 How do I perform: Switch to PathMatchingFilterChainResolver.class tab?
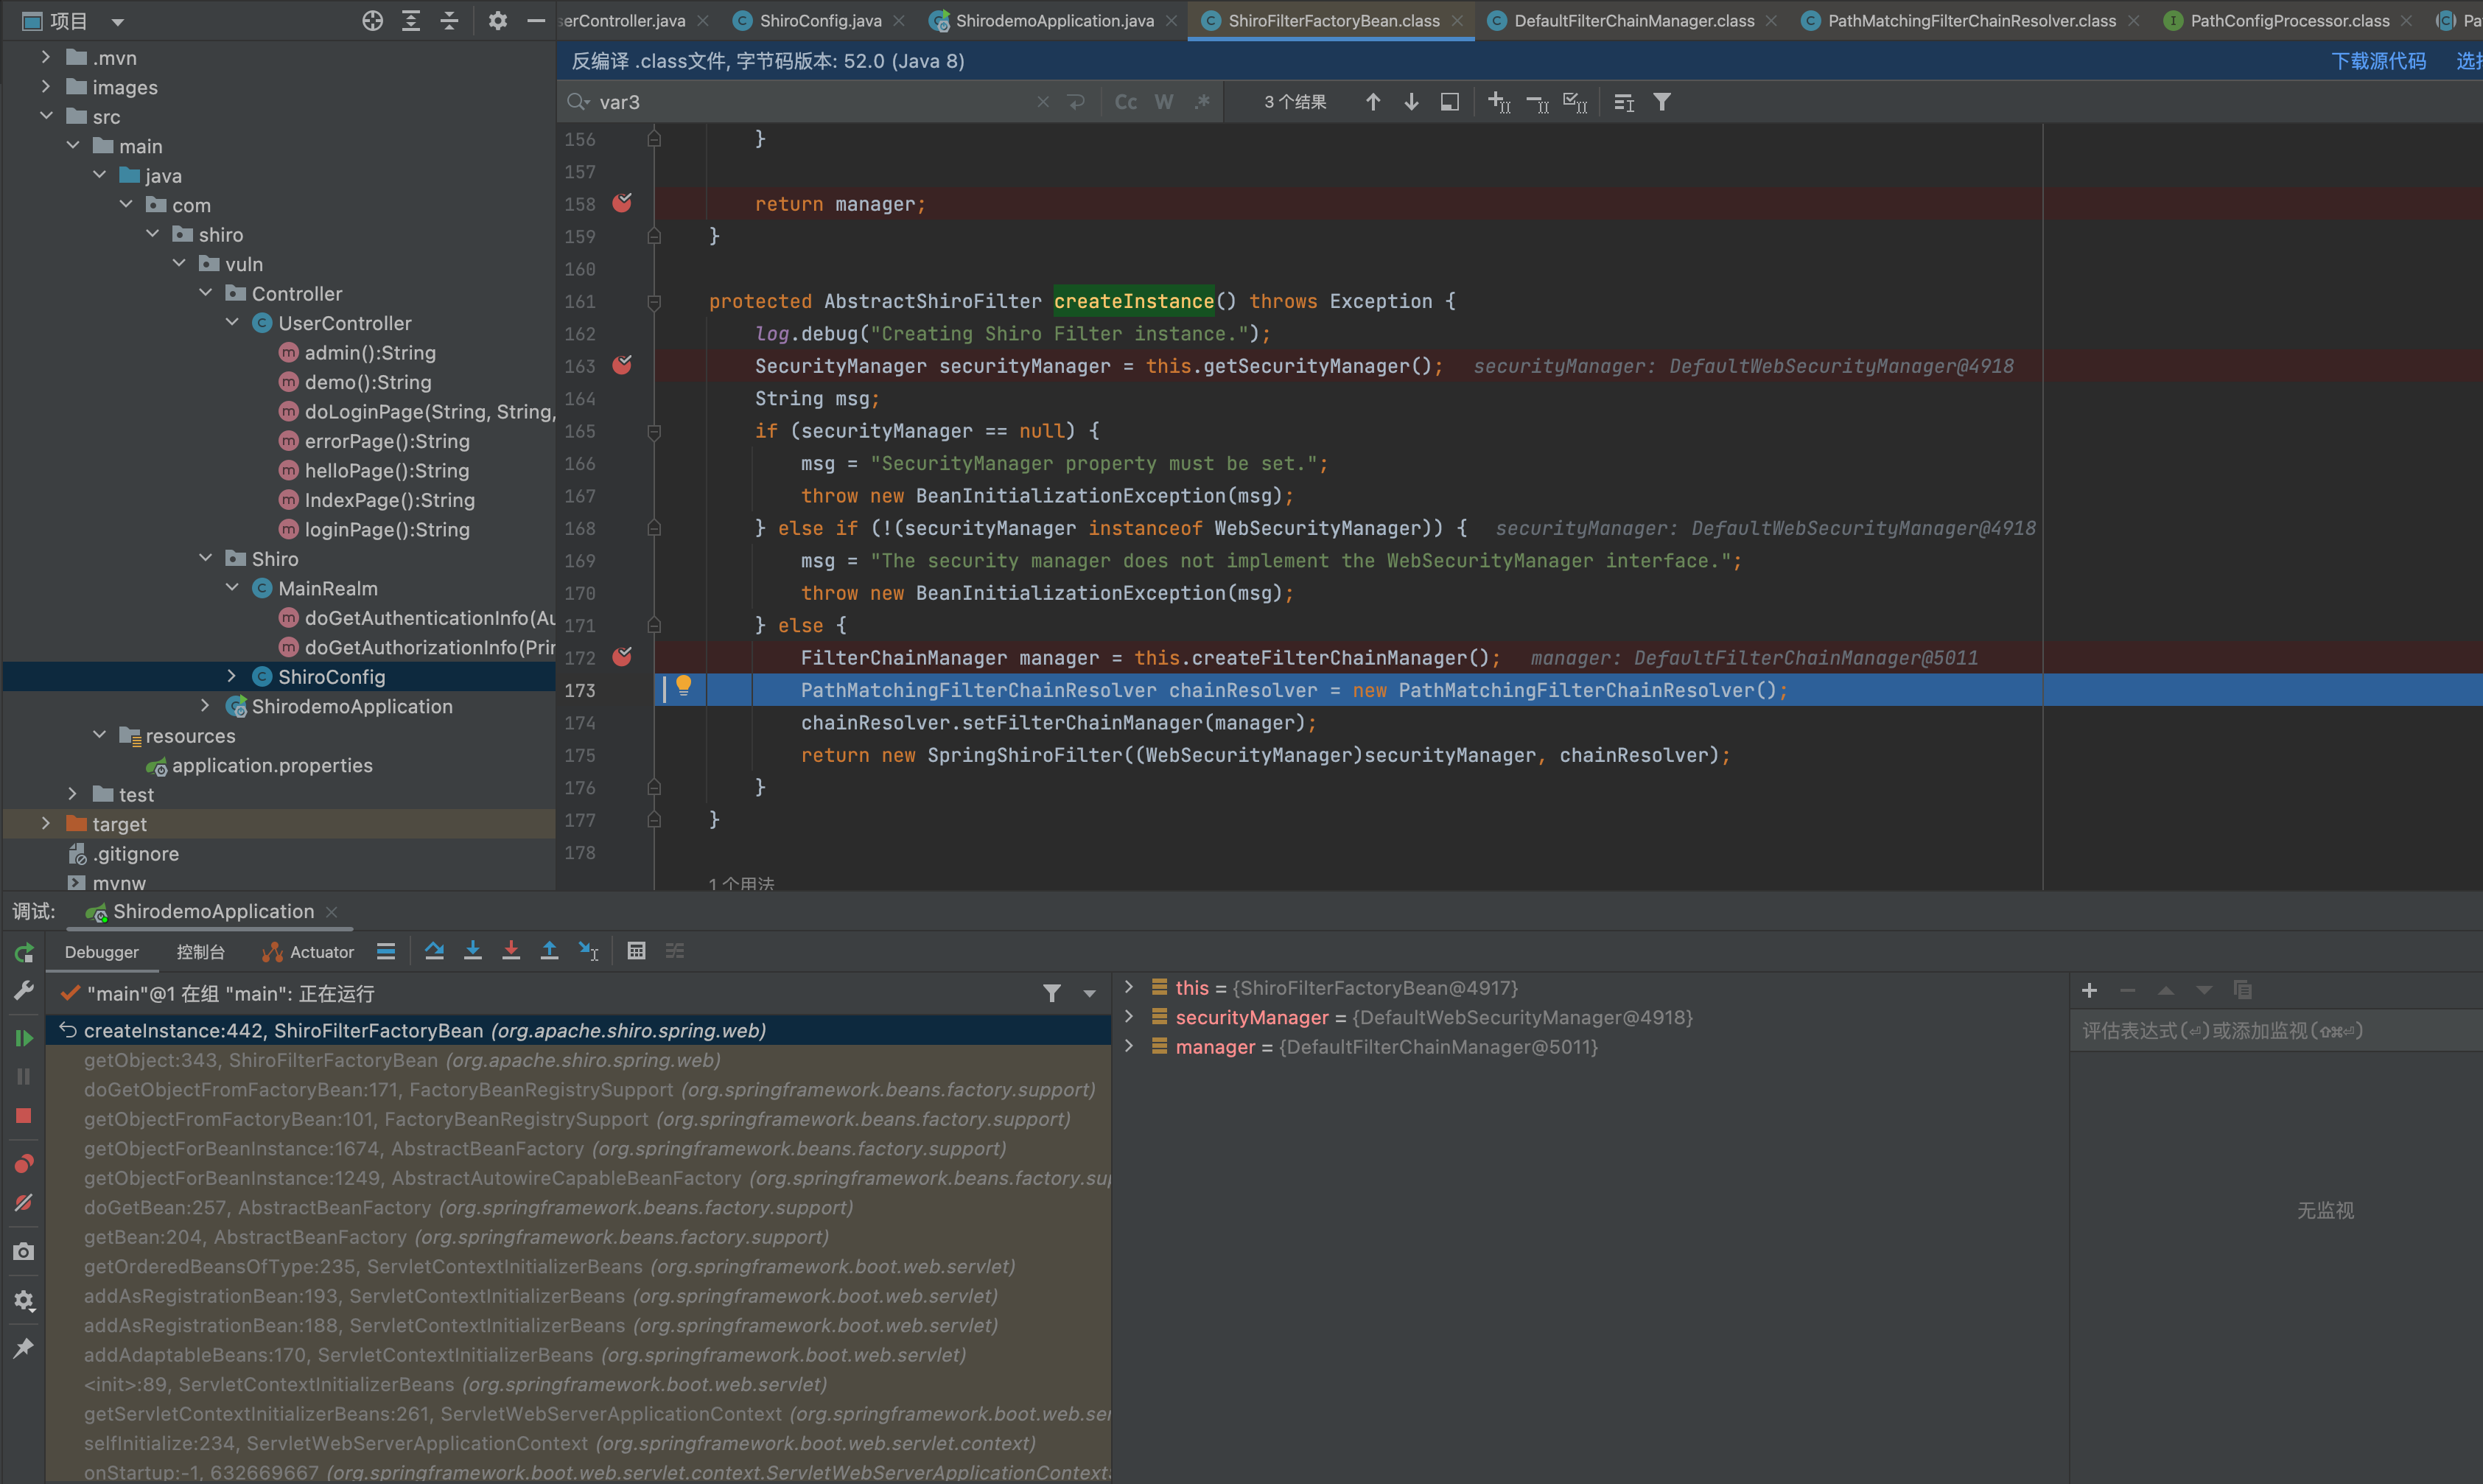(x=1970, y=20)
